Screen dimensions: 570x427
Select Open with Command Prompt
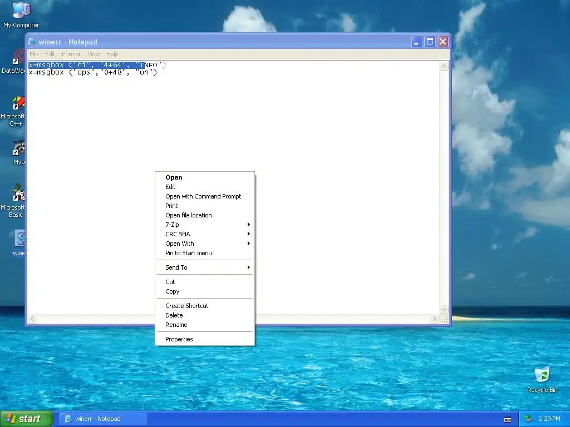[205, 196]
